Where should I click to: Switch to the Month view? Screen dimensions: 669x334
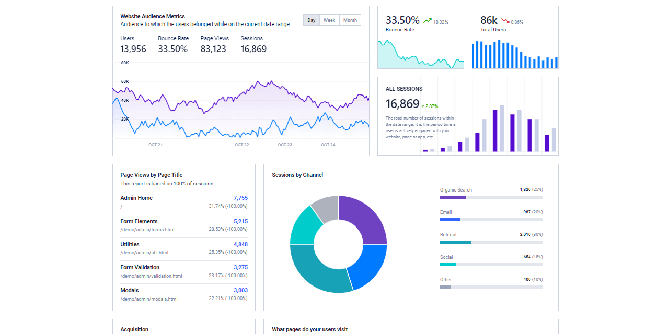[349, 20]
